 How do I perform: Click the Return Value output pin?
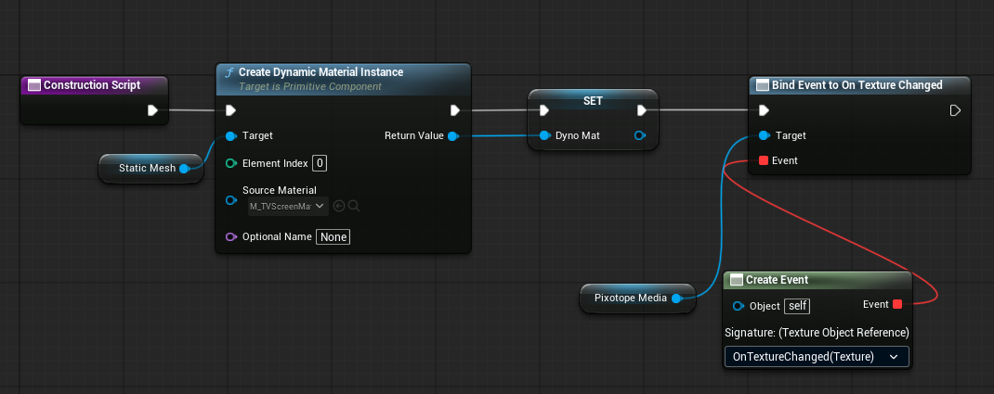pos(452,136)
